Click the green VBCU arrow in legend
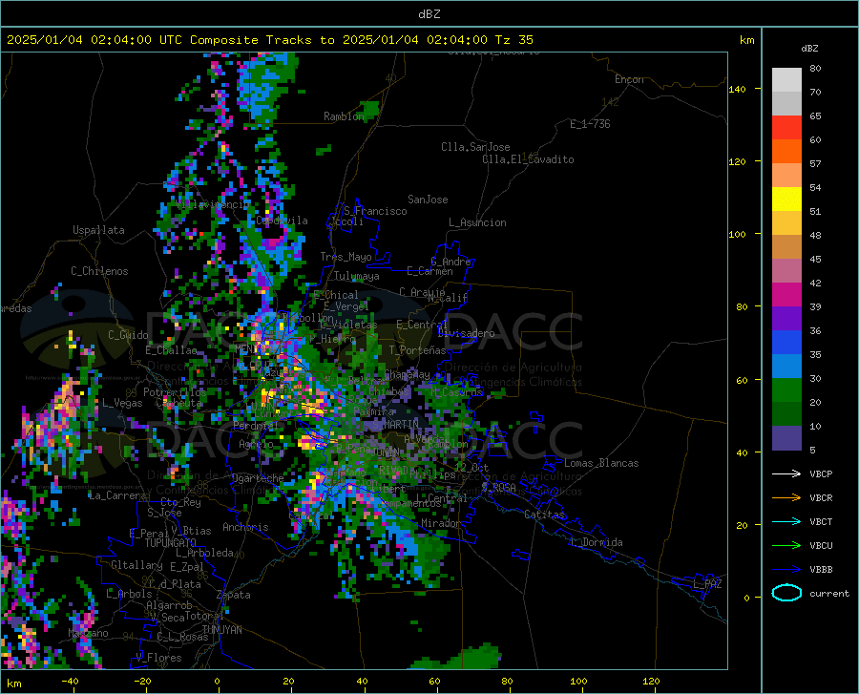 [x=786, y=546]
